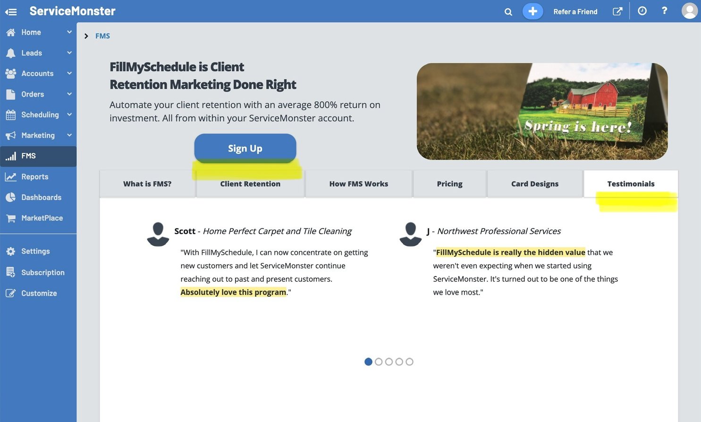Switch to the What is FMS? tab

pos(147,184)
